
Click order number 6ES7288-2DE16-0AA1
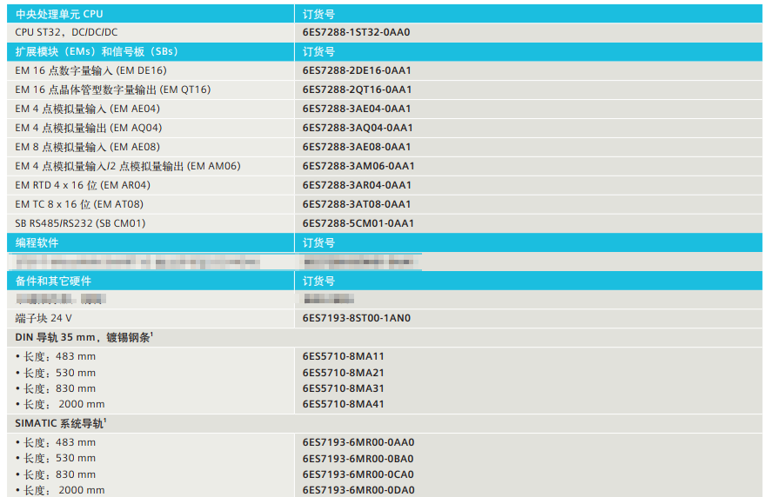[x=357, y=70]
